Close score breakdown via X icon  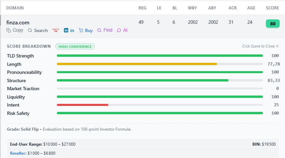coord(277,46)
